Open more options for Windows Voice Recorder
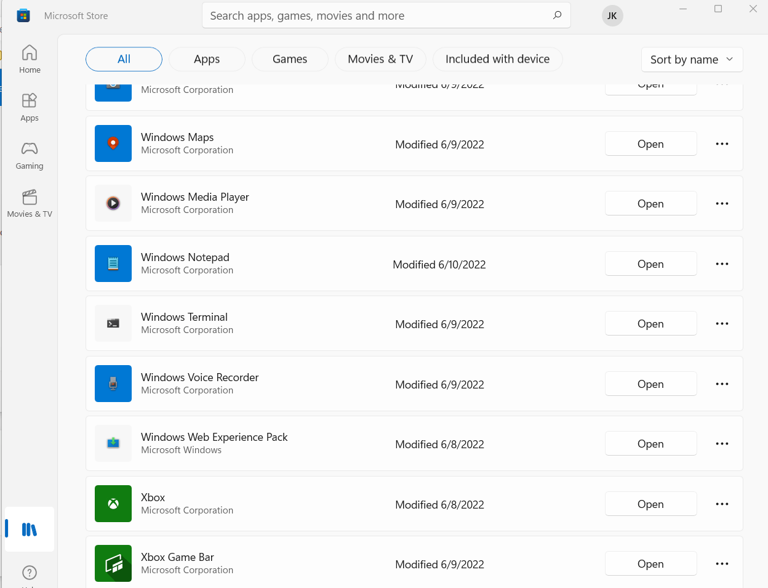 (x=722, y=384)
